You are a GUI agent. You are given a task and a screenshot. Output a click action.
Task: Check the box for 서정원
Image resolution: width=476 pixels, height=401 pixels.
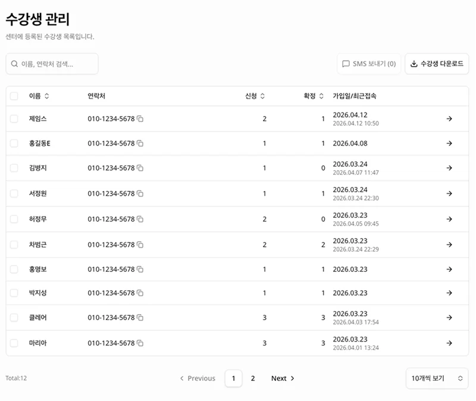14,193
